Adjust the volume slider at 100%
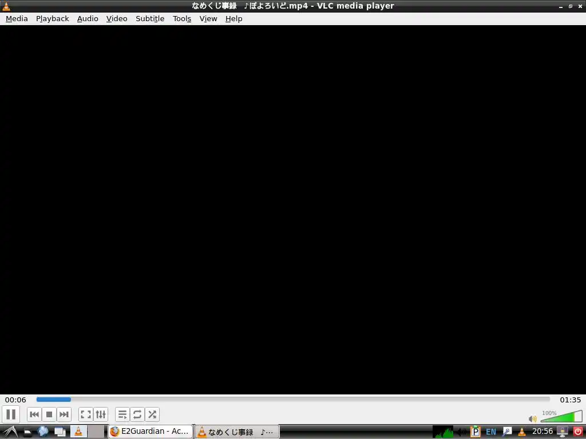Viewport: 586px width, 439px height. point(561,416)
